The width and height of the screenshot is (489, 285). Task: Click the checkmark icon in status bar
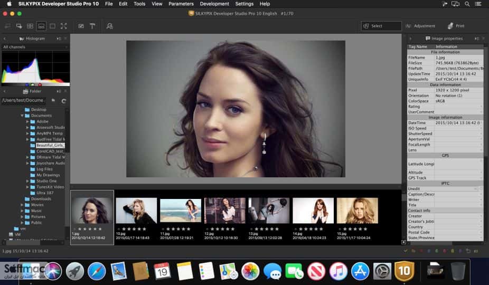pyautogui.click(x=406, y=251)
